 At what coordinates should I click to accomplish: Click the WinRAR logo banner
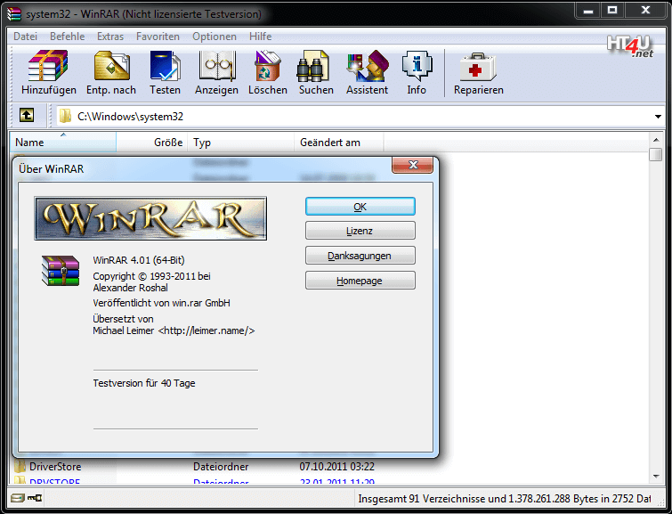(x=150, y=218)
